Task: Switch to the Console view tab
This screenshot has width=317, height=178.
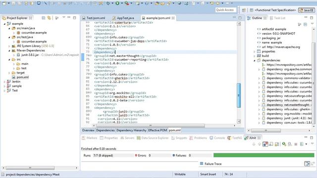Action: 217,138
